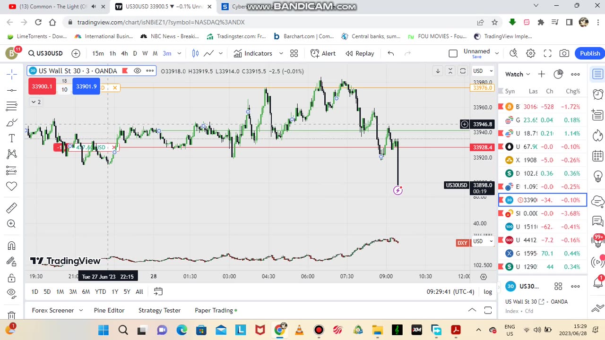
Task: Add symbol to watchlist plus
Action: [542, 74]
